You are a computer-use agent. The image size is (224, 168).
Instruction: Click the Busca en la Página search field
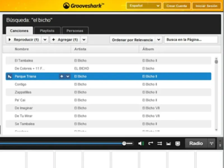(x=191, y=39)
